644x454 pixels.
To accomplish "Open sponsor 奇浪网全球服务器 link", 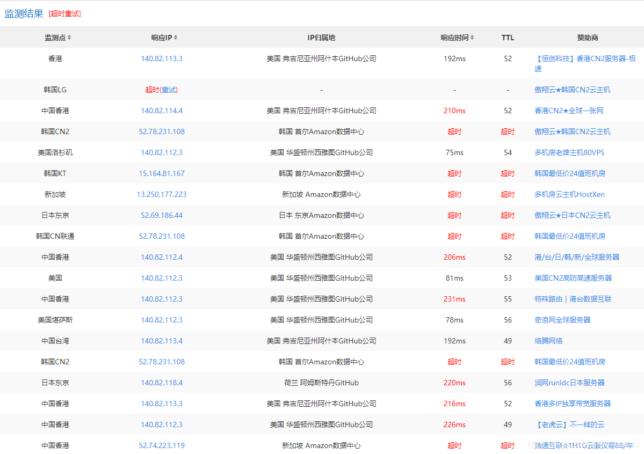I will point(562,320).
